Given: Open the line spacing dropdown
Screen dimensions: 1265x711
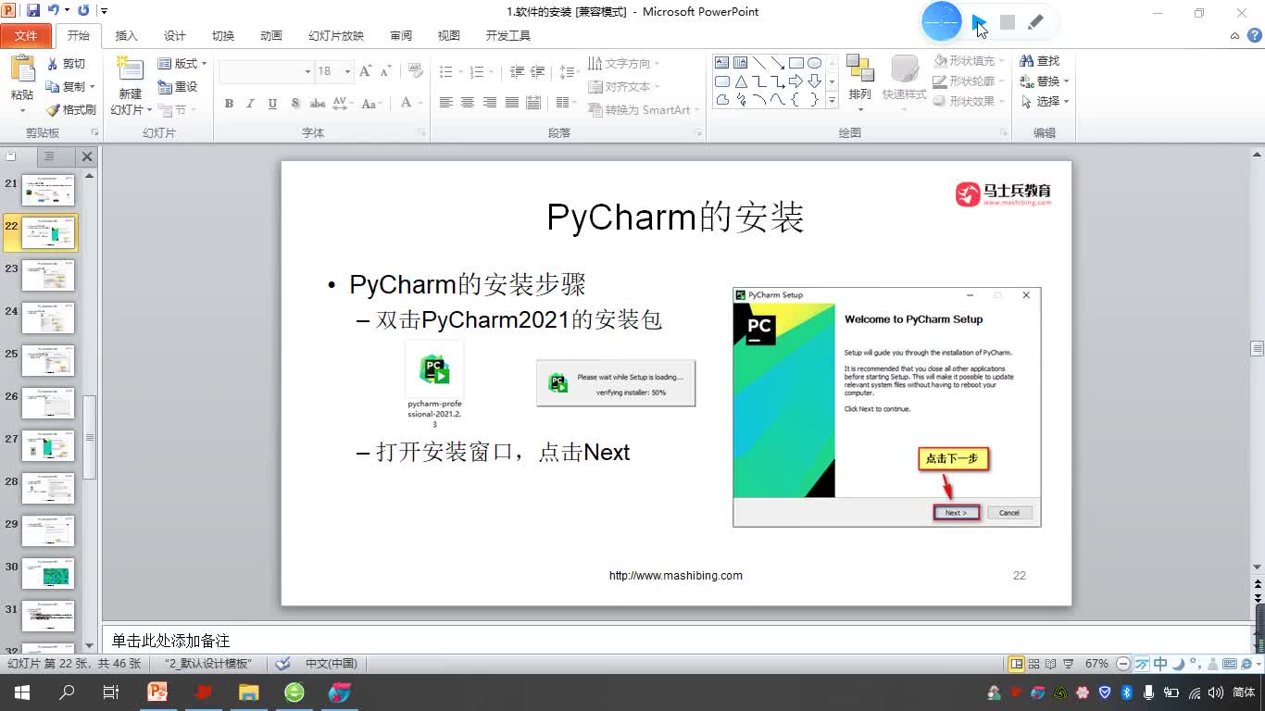Looking at the screenshot, I should coord(570,71).
